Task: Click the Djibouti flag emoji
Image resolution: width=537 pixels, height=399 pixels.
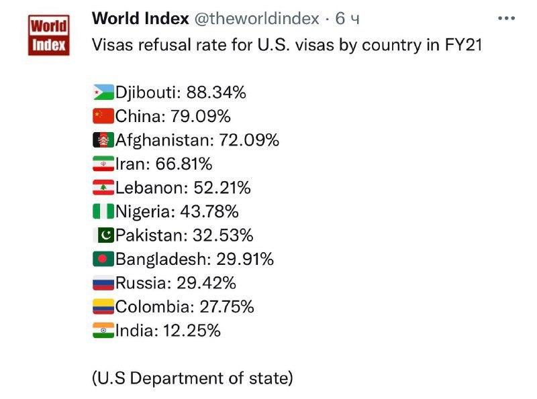Action: (103, 93)
